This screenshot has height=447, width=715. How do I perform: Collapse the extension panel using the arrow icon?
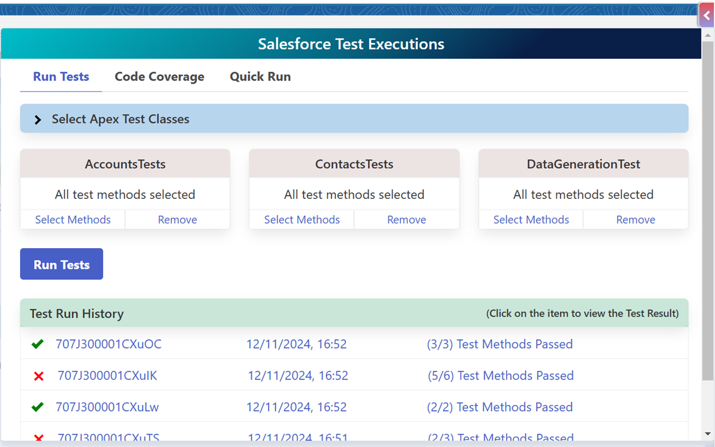click(707, 15)
